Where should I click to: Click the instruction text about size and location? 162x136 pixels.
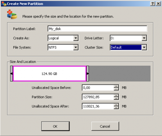(x=68, y=17)
